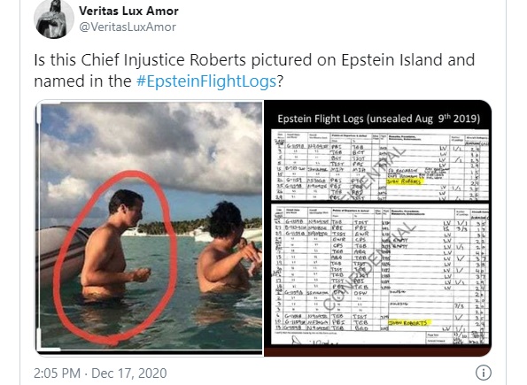Click the upper yellow highlighted log entry
Screen dimensions: 527x385
pyautogui.click(x=404, y=181)
